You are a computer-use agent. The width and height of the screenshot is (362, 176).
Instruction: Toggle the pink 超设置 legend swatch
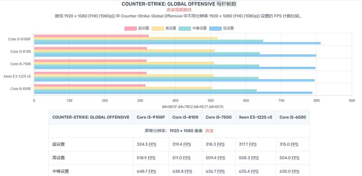click(x=130, y=29)
